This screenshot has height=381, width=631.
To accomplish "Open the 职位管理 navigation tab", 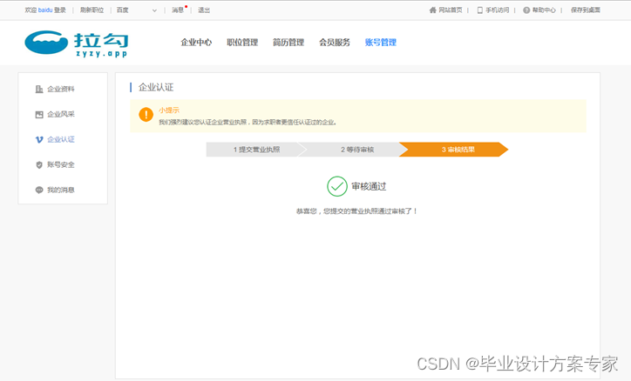I will coord(242,42).
